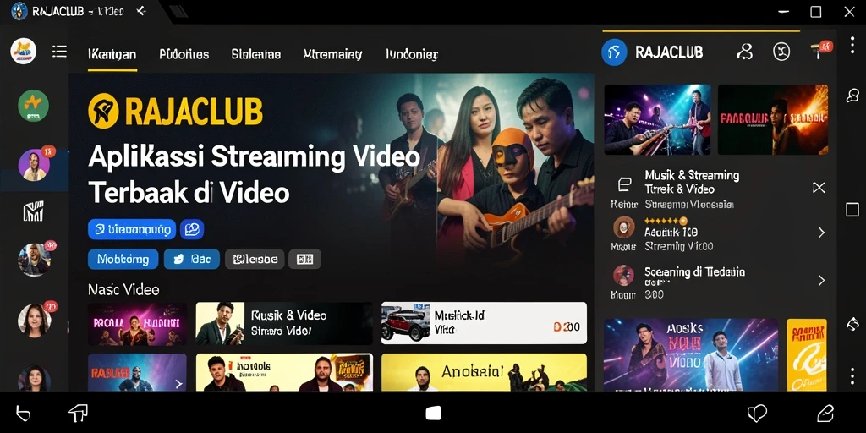Click the Aaditik 100 list title
Screen dimensions: 866x433
click(671, 233)
